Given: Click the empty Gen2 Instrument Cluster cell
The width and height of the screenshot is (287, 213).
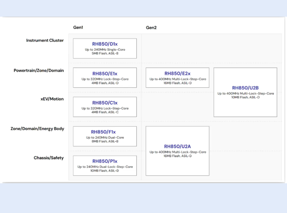Looking at the screenshot, I should pos(211,48).
